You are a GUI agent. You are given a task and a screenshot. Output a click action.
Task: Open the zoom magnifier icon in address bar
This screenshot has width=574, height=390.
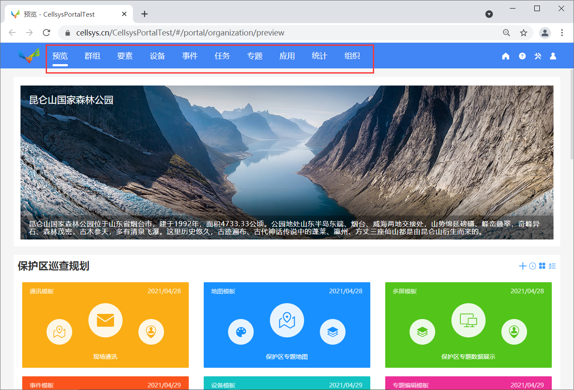507,33
